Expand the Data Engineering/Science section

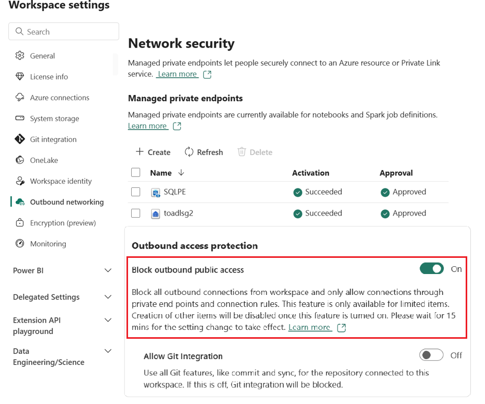tap(108, 351)
